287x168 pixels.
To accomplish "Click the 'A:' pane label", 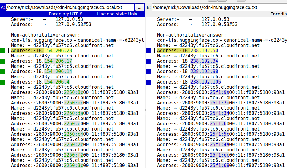I will tap(3, 7).
